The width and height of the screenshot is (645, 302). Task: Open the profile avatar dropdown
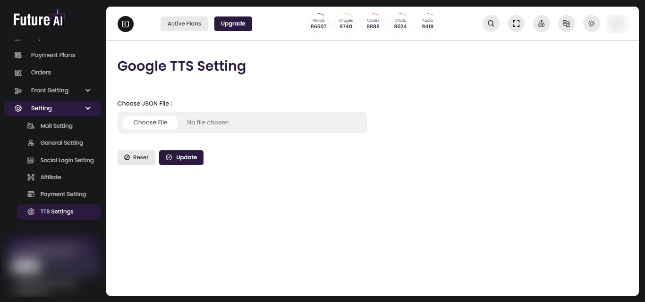pos(618,24)
